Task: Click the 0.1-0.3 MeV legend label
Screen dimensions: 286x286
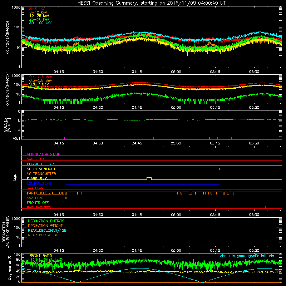Action: 41,77
